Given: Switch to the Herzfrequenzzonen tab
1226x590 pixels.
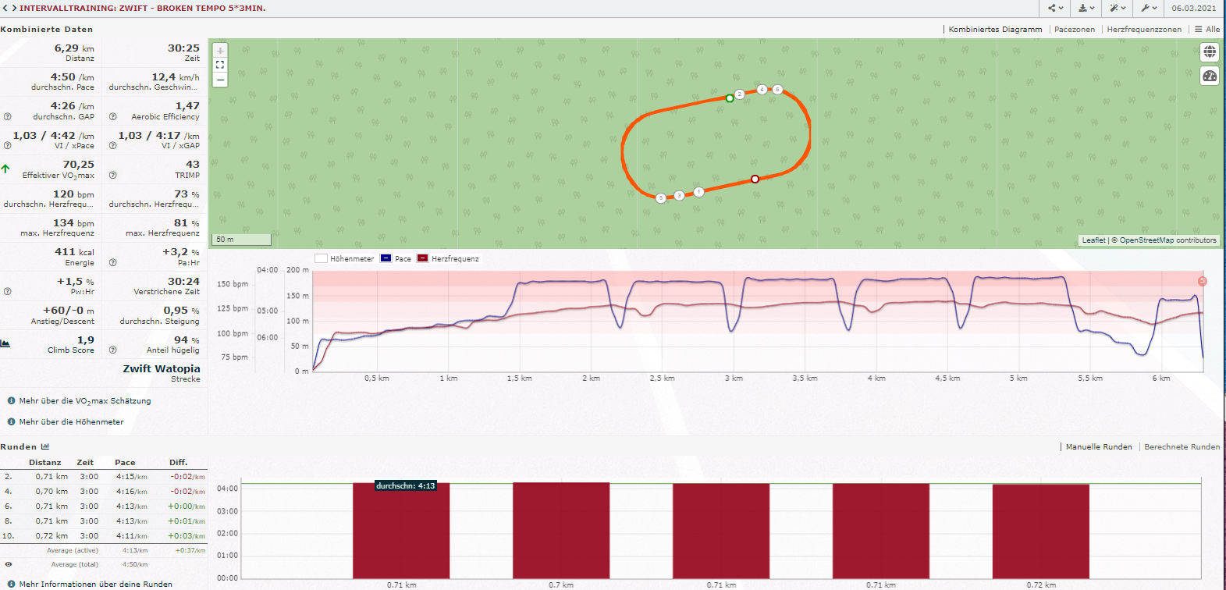Looking at the screenshot, I should tap(1143, 30).
